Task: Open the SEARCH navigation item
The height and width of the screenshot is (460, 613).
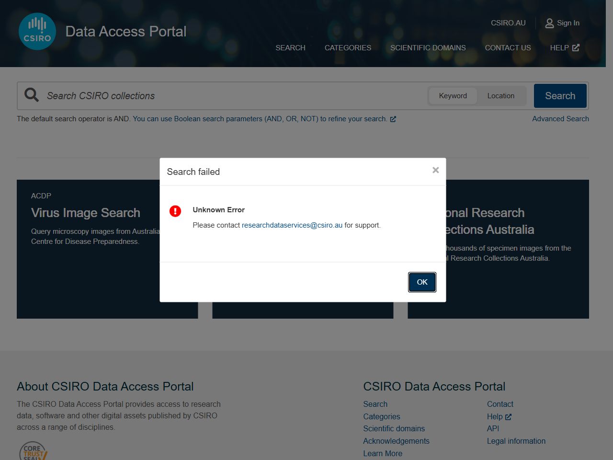Action: (x=290, y=47)
